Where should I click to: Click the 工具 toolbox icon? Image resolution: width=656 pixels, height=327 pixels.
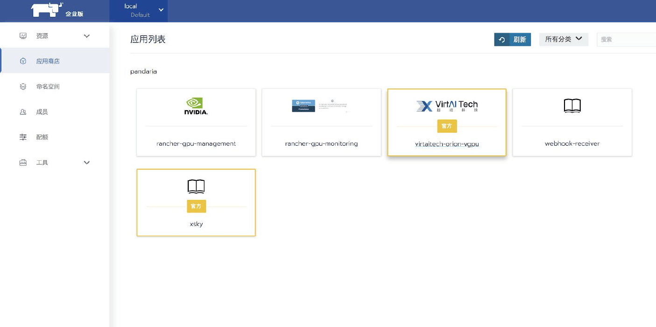[x=23, y=163]
